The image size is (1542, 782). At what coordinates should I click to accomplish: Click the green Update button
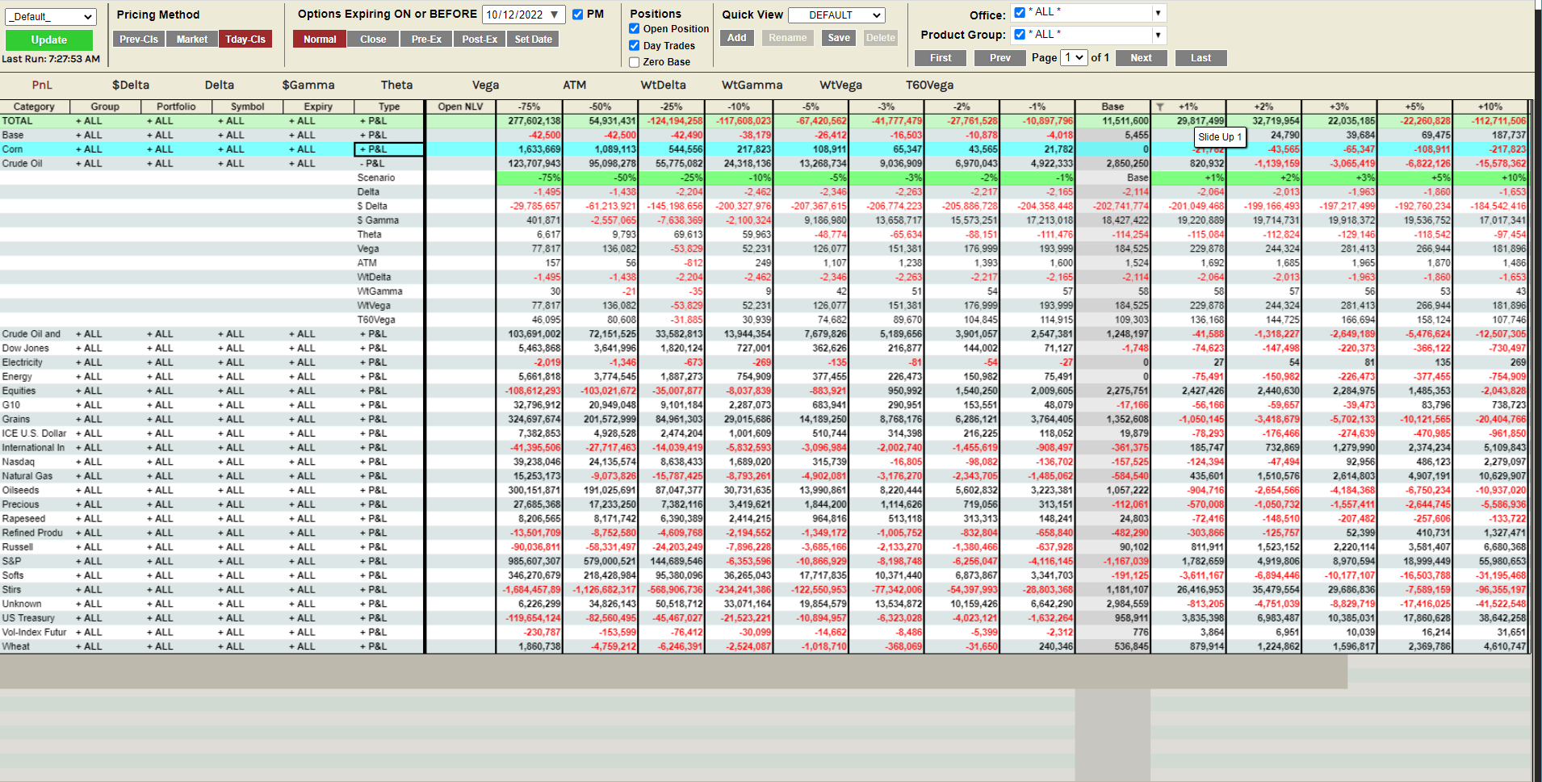[x=49, y=40]
